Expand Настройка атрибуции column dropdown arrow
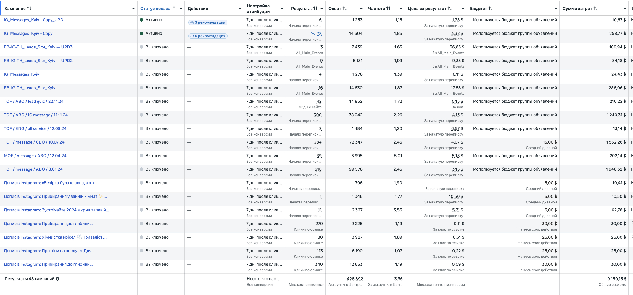The height and width of the screenshot is (295, 633). coord(282,9)
